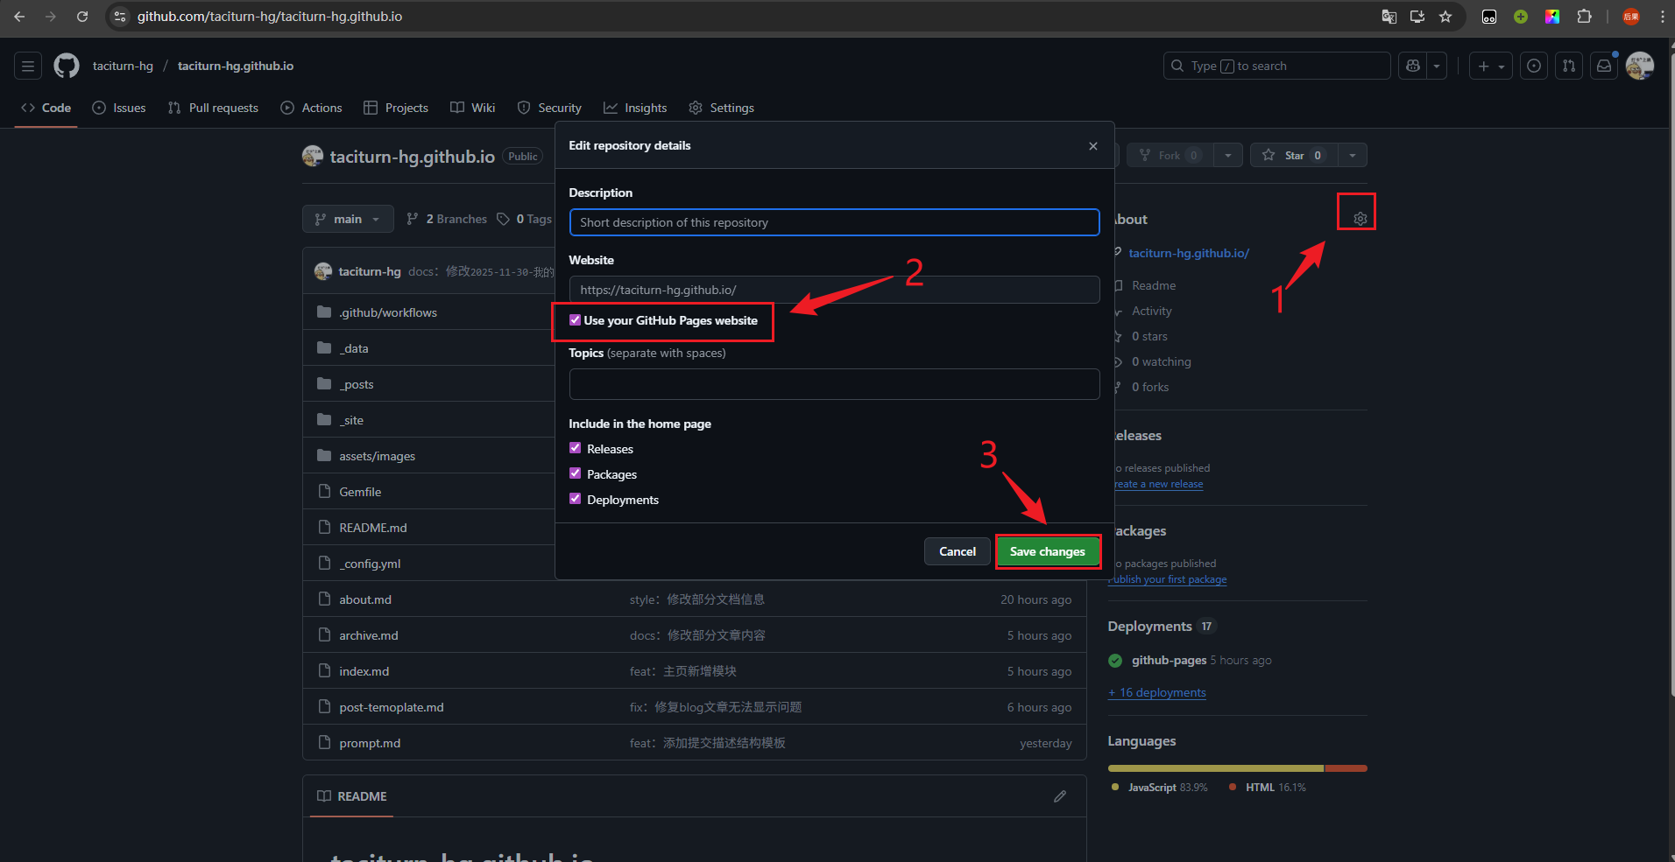
Task: Disable the Deployments checkbox
Action: [576, 499]
